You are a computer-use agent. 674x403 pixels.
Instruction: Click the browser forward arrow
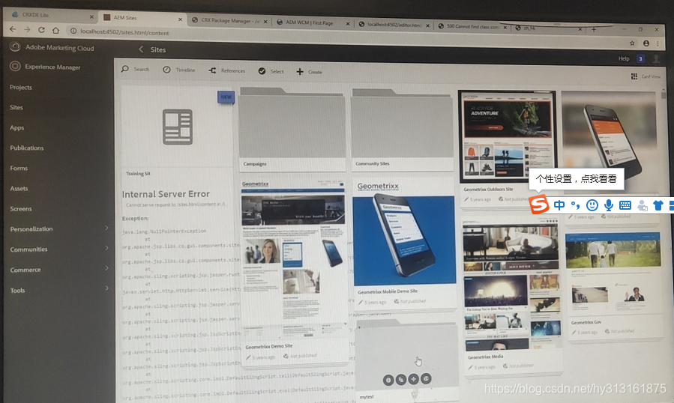[x=27, y=30]
